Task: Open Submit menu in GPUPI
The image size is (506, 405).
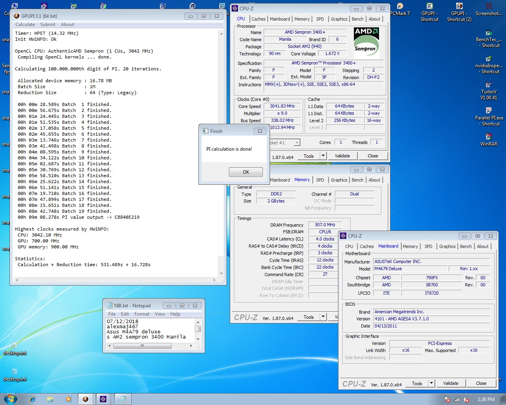Action: pyautogui.click(x=48, y=25)
